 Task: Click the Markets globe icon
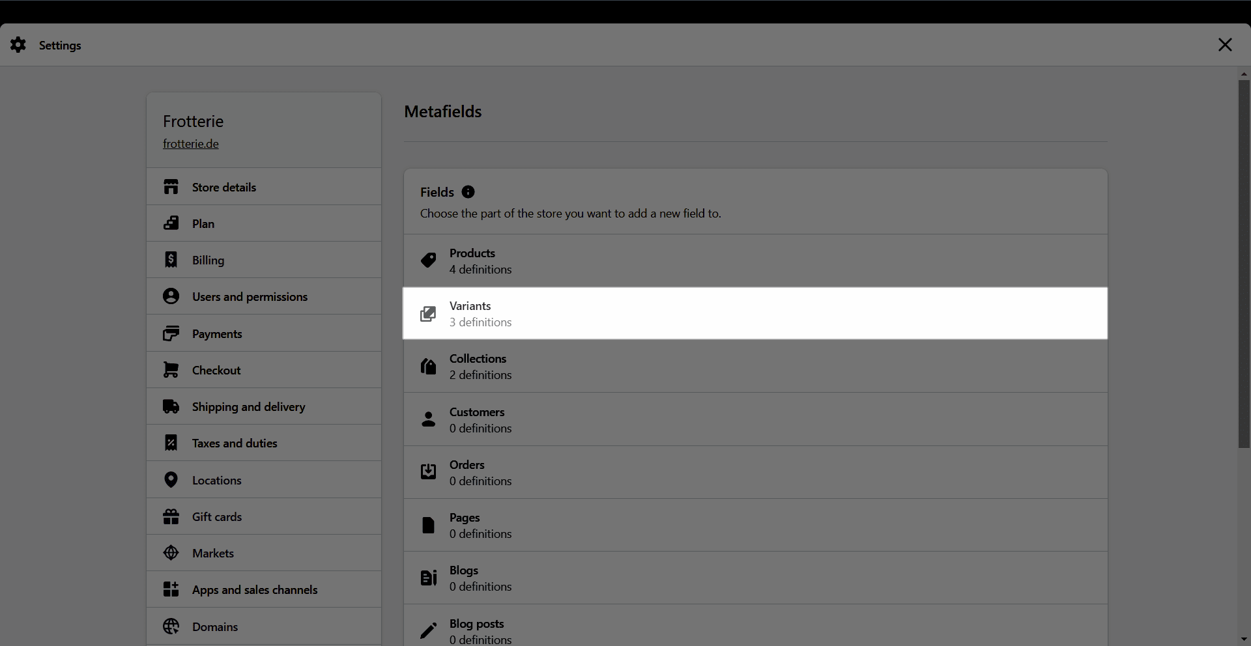pos(171,553)
